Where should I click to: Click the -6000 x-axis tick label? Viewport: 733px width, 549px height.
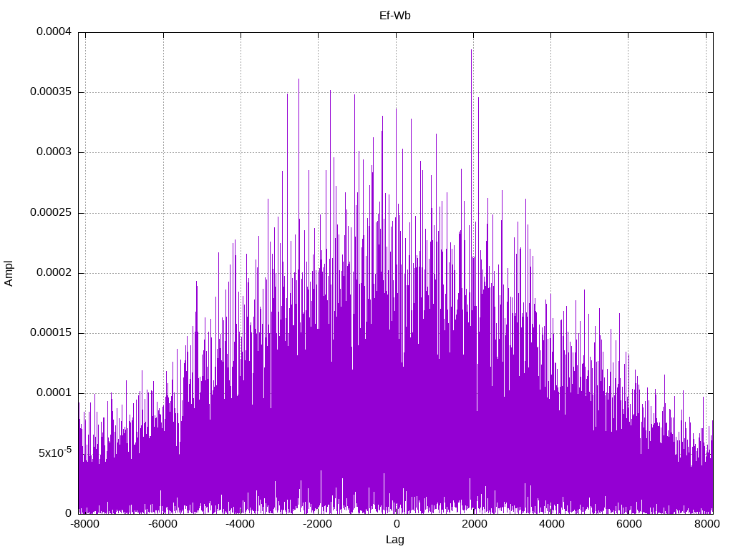(162, 524)
